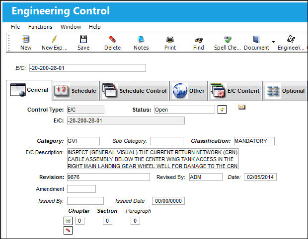Click the Issued By input field
Screen dimensions: 308x239
click(x=85, y=201)
